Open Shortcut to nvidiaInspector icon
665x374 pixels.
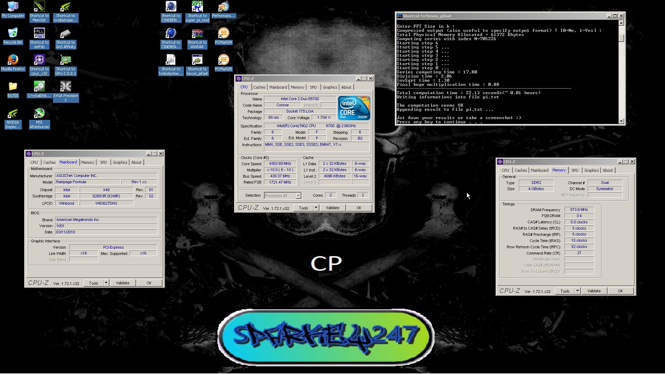(x=65, y=11)
